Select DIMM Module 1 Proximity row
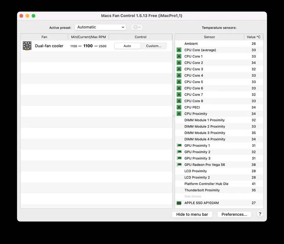This screenshot has height=244, width=284. click(x=219, y=120)
